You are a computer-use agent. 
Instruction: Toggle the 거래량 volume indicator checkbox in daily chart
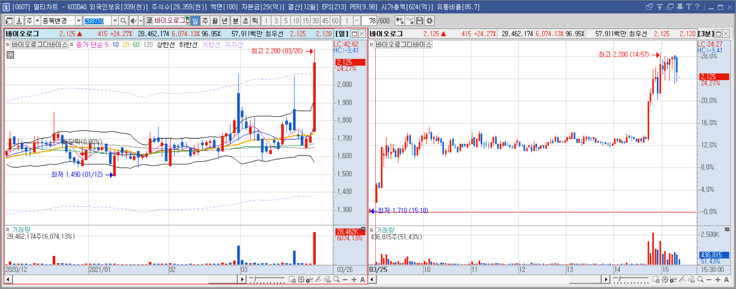[x=7, y=229]
